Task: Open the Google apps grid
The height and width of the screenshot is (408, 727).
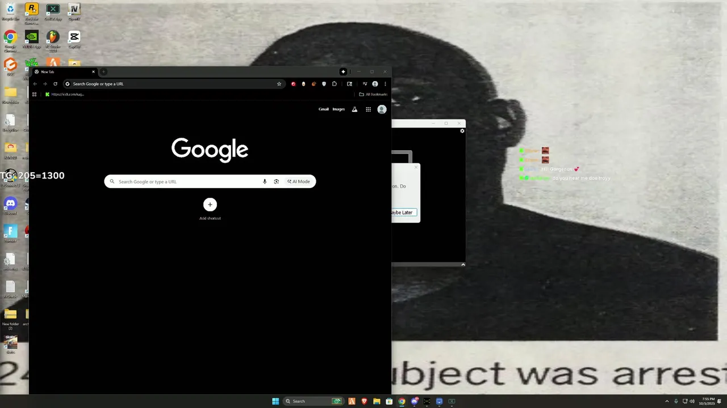Action: pos(368,109)
